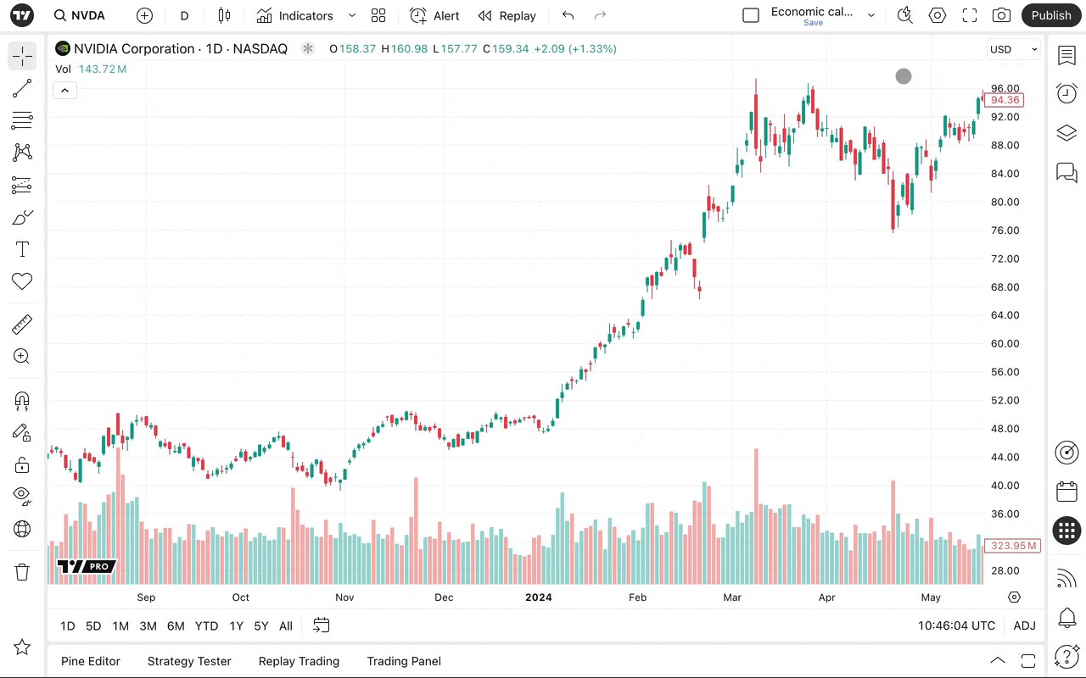The image size is (1086, 678).
Task: Open the heart icons tool
Action: 22,281
